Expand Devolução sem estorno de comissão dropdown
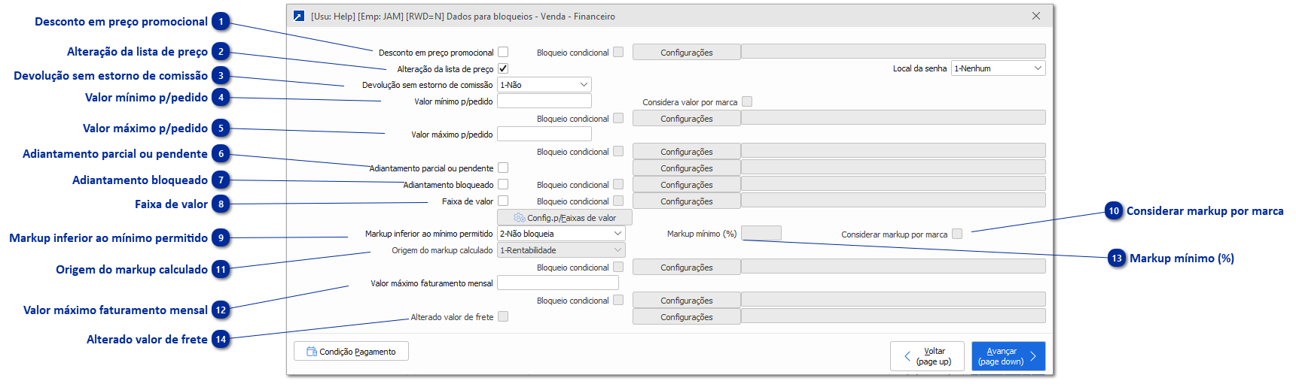The image size is (1296, 387). 544,85
